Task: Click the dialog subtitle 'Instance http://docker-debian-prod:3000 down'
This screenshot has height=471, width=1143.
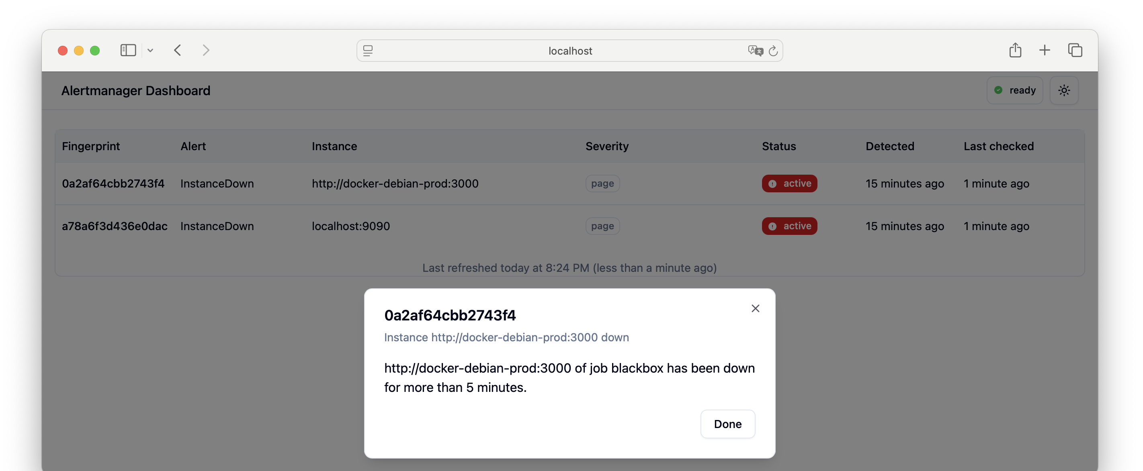Action: click(506, 338)
